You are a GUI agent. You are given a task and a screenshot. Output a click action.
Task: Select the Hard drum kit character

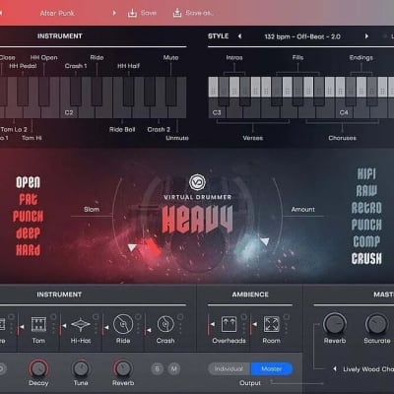29,250
